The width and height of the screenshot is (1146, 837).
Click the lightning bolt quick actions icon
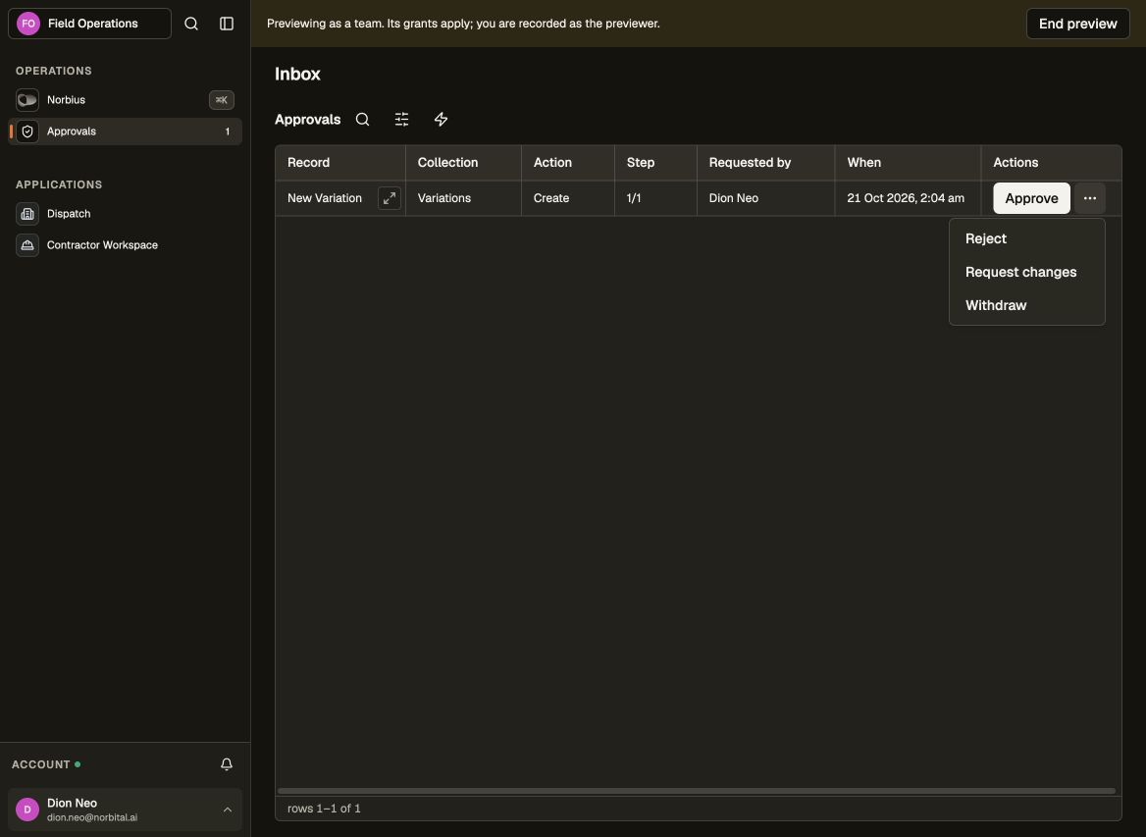coord(441,119)
